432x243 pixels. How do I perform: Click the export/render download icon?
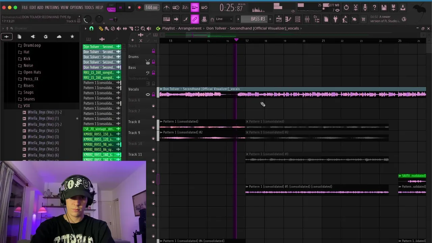pos(403,7)
